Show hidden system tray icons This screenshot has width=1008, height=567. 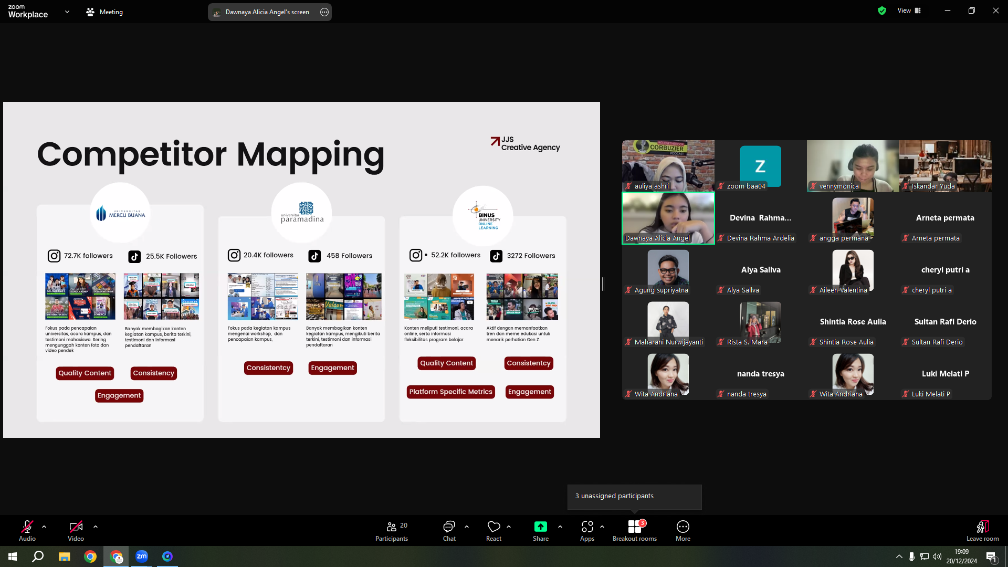point(899,556)
